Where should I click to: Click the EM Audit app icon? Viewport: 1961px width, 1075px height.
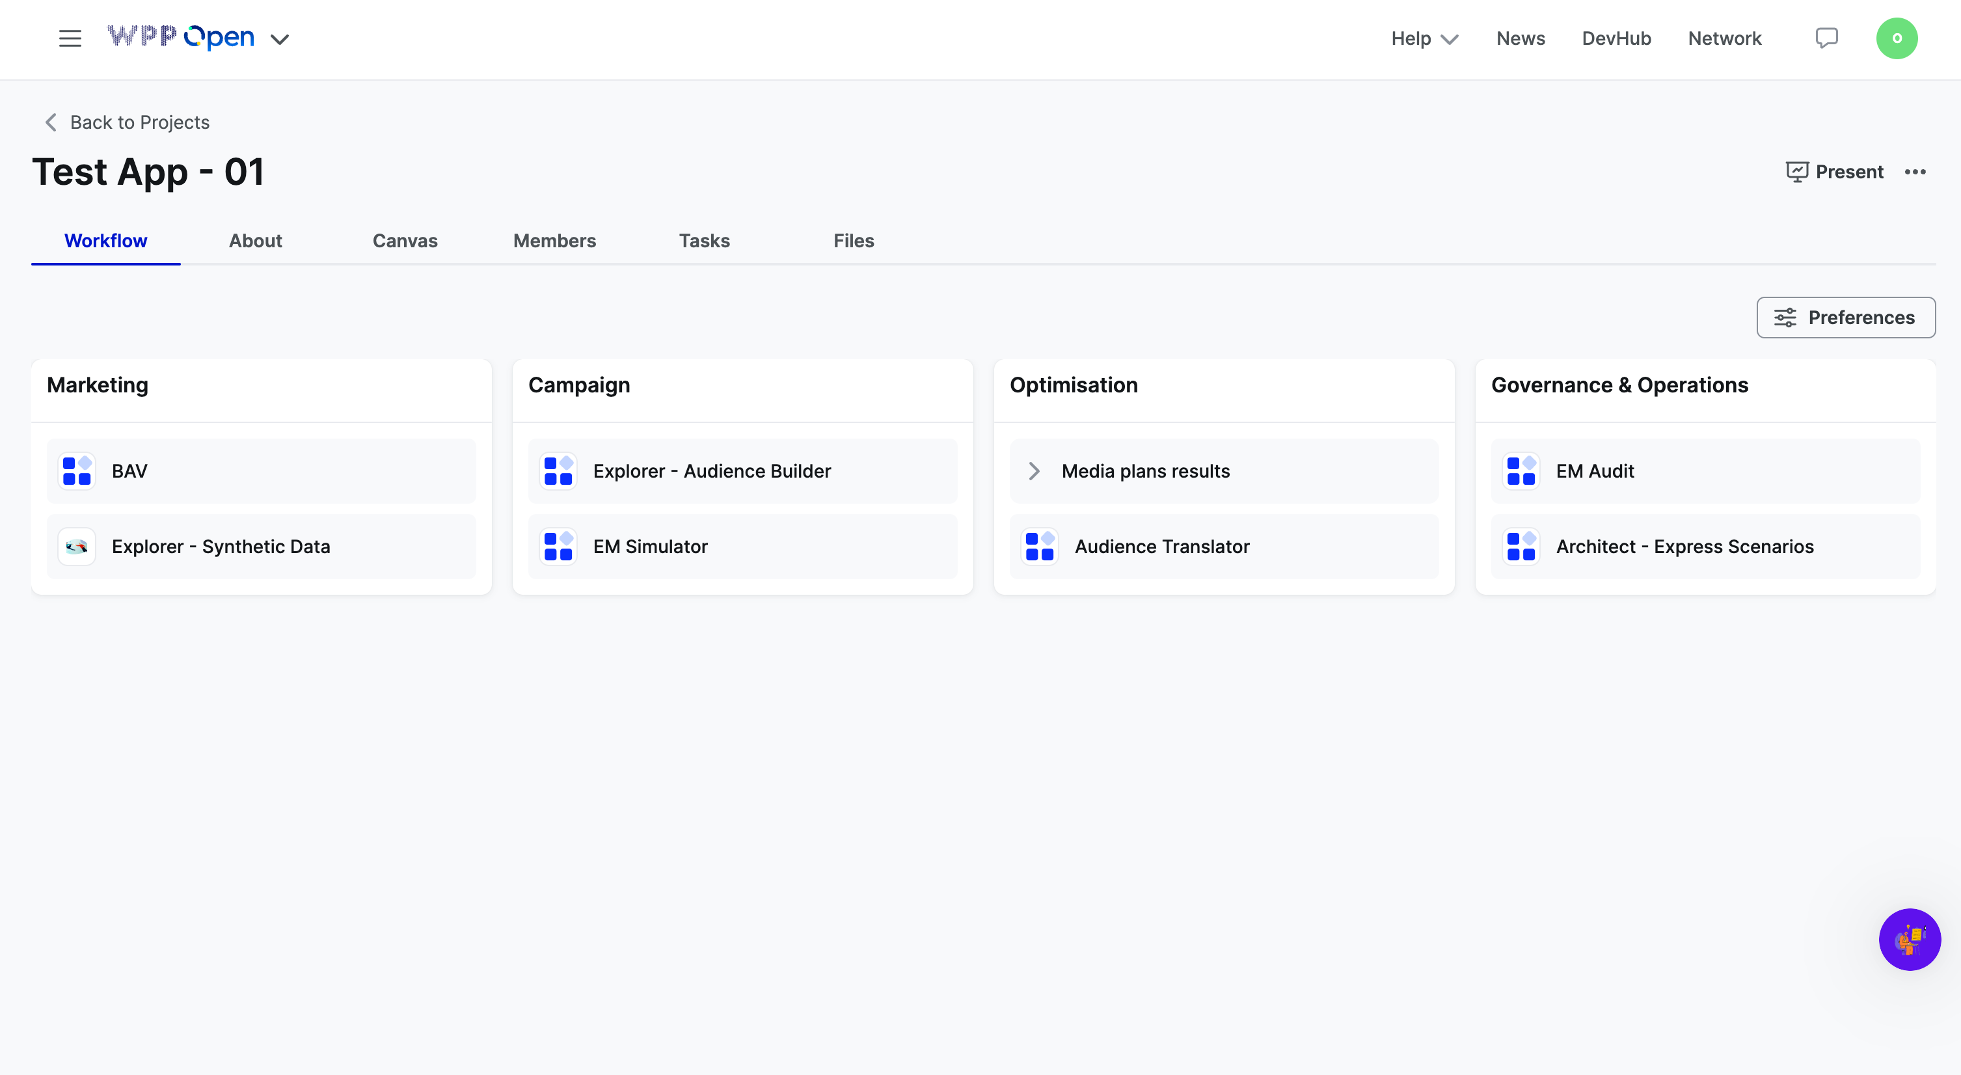pyautogui.click(x=1521, y=471)
